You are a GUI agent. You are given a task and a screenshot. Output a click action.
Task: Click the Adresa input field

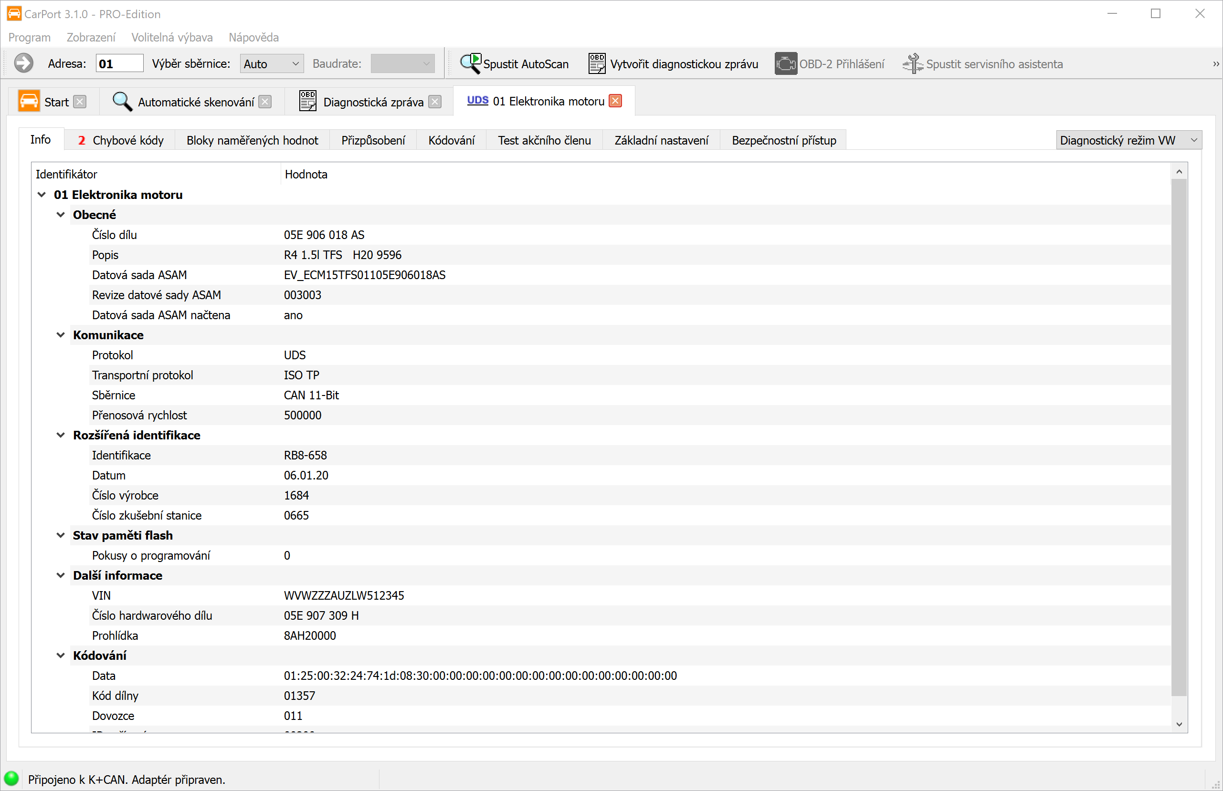[119, 64]
